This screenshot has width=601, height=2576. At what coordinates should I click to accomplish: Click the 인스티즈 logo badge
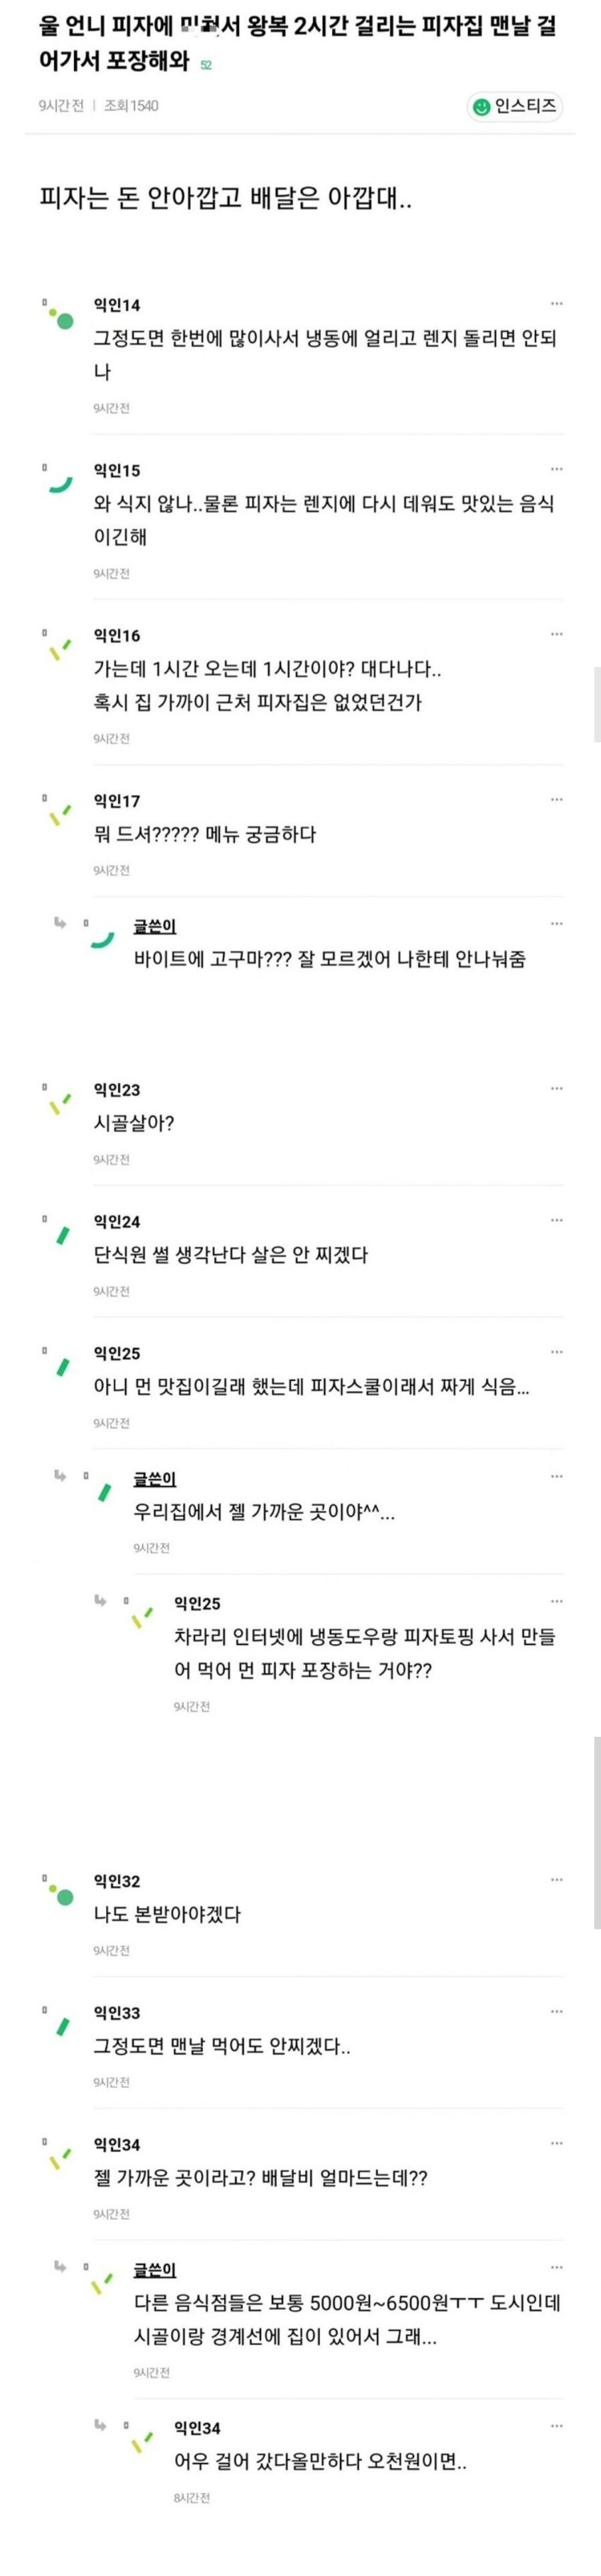click(x=515, y=107)
